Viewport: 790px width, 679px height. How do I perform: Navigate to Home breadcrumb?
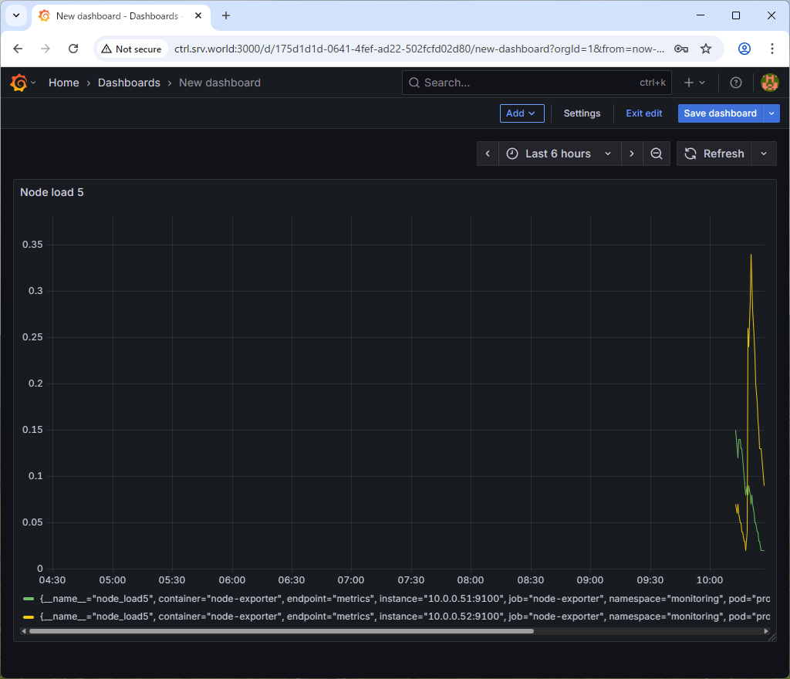point(63,83)
